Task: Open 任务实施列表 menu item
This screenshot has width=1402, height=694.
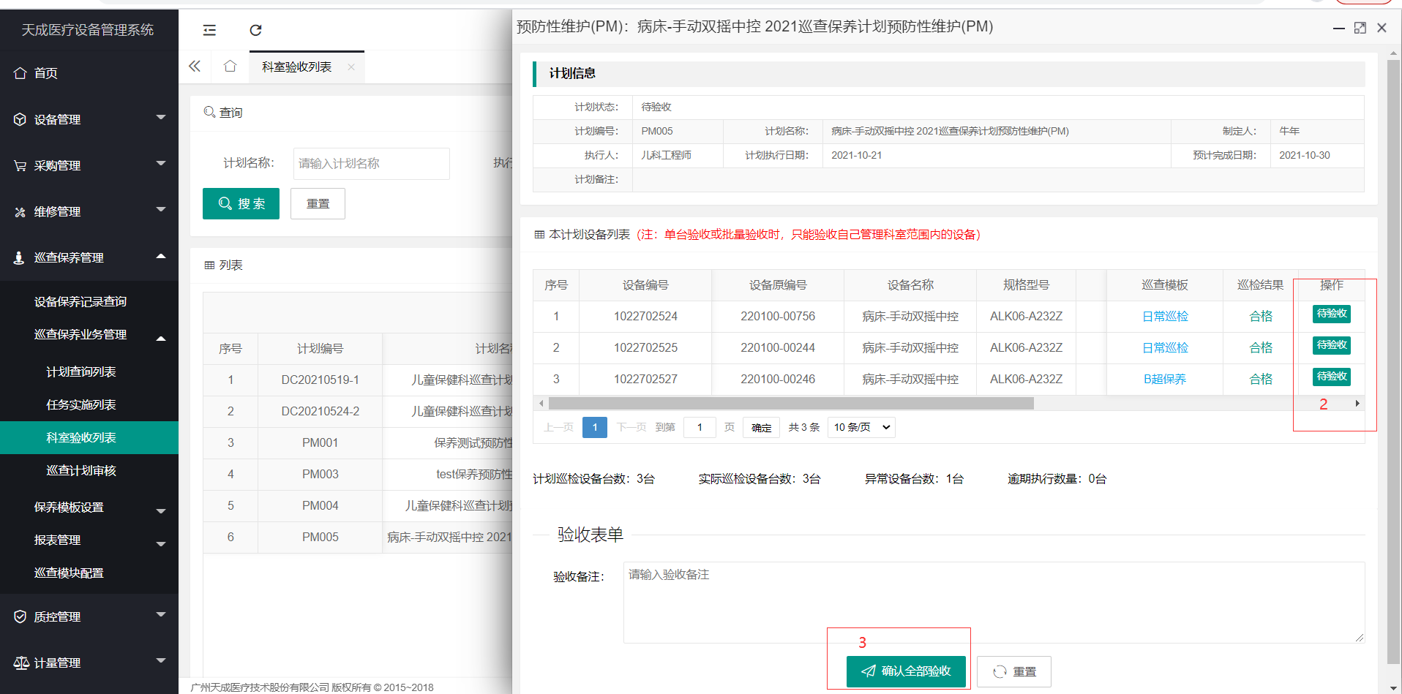Action: click(x=81, y=405)
